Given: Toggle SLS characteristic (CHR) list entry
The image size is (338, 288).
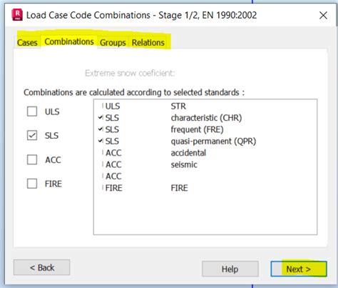Looking at the screenshot, I should (x=170, y=118).
